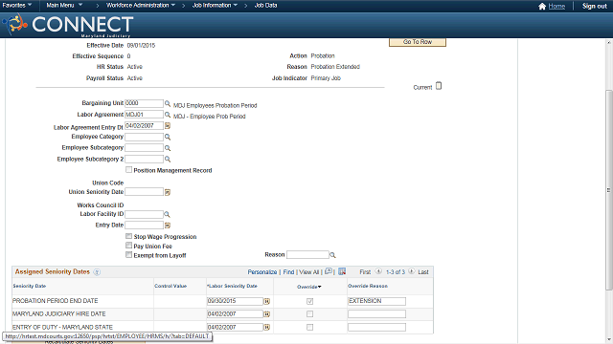Click the Labor Facility ID lookup icon

(x=167, y=214)
